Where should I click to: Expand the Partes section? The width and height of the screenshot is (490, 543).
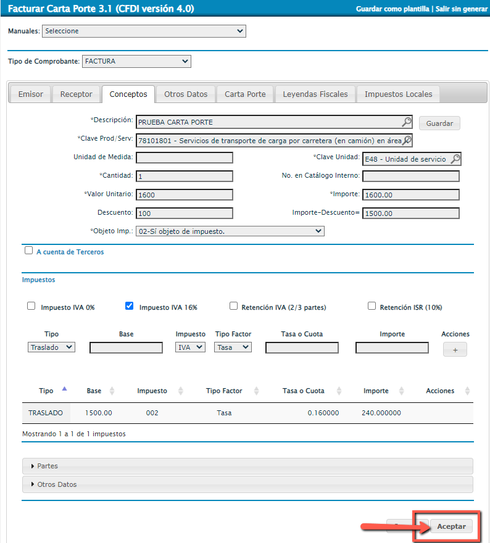247,466
